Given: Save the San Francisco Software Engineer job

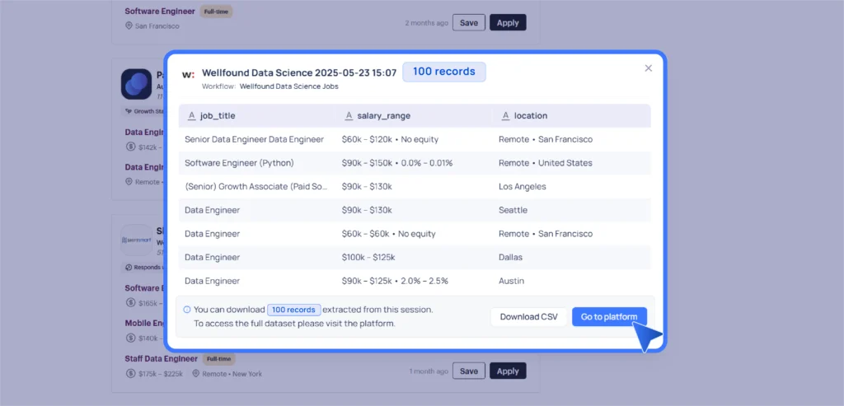Looking at the screenshot, I should (469, 22).
